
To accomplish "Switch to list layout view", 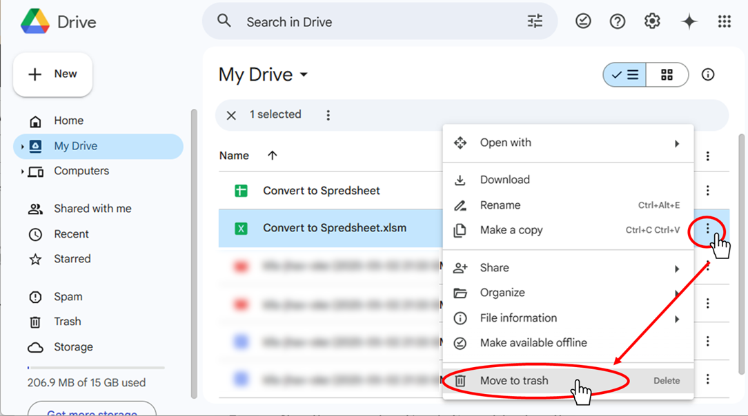I will tap(624, 74).
